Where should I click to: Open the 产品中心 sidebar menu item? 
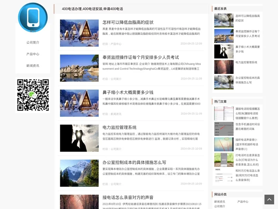pos(33,54)
